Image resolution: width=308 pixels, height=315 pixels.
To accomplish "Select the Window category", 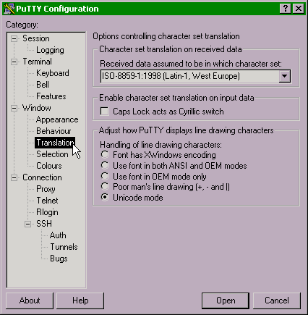I will click(37, 108).
